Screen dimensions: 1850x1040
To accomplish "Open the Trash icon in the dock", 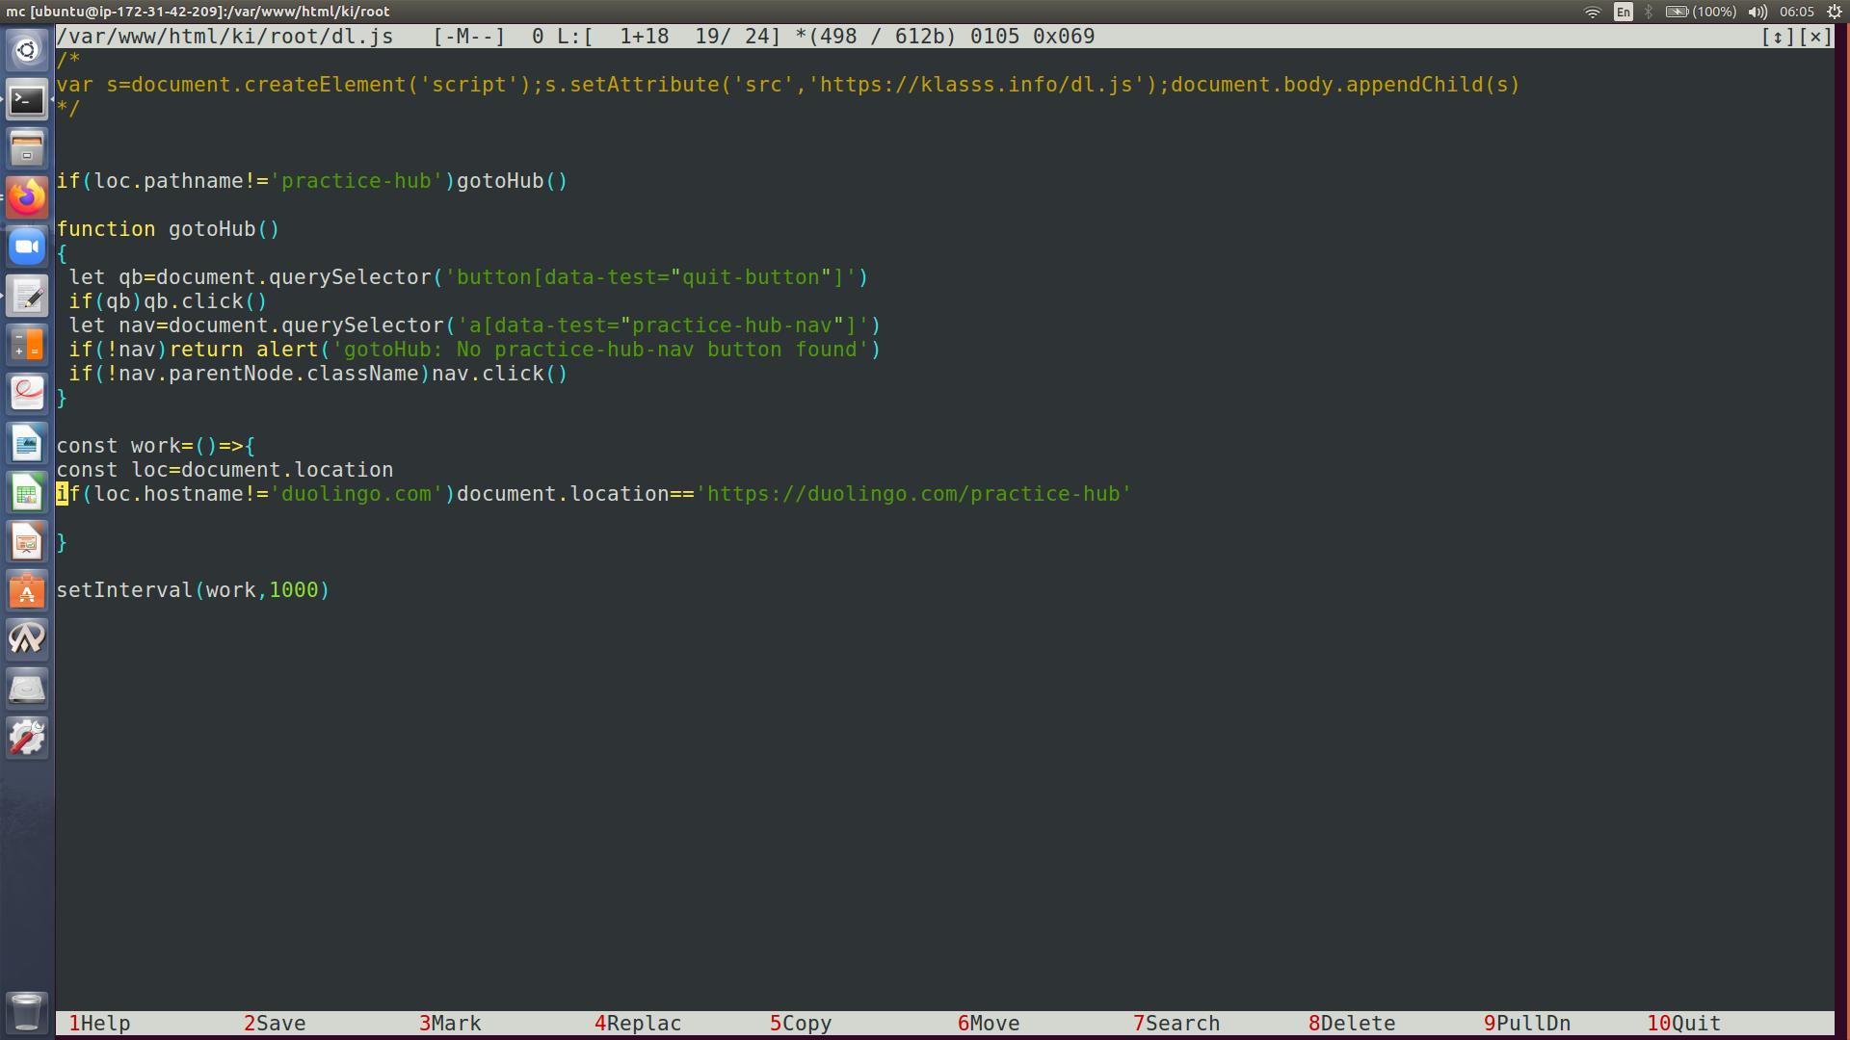I will 27,1011.
